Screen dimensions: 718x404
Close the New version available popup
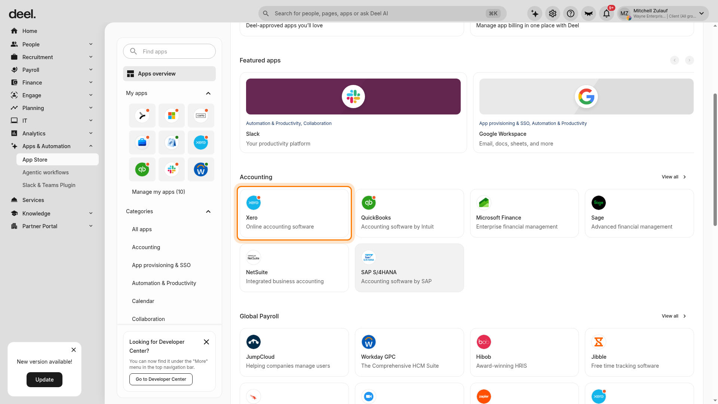coord(74,350)
